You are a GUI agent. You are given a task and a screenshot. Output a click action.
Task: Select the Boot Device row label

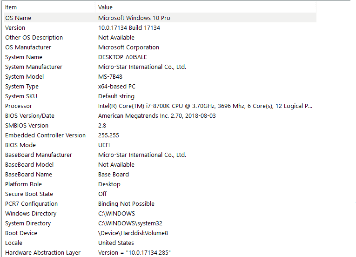coord(21,233)
